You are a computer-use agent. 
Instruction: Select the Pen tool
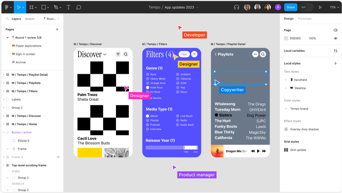[x=56, y=7]
